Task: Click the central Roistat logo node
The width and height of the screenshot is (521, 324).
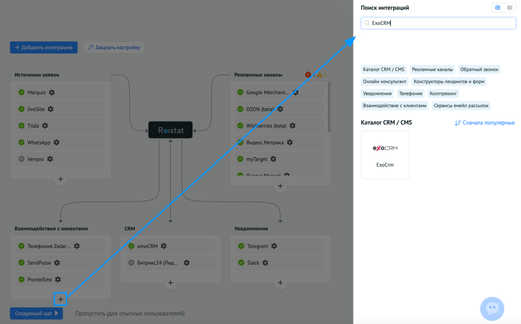Action: [170, 130]
